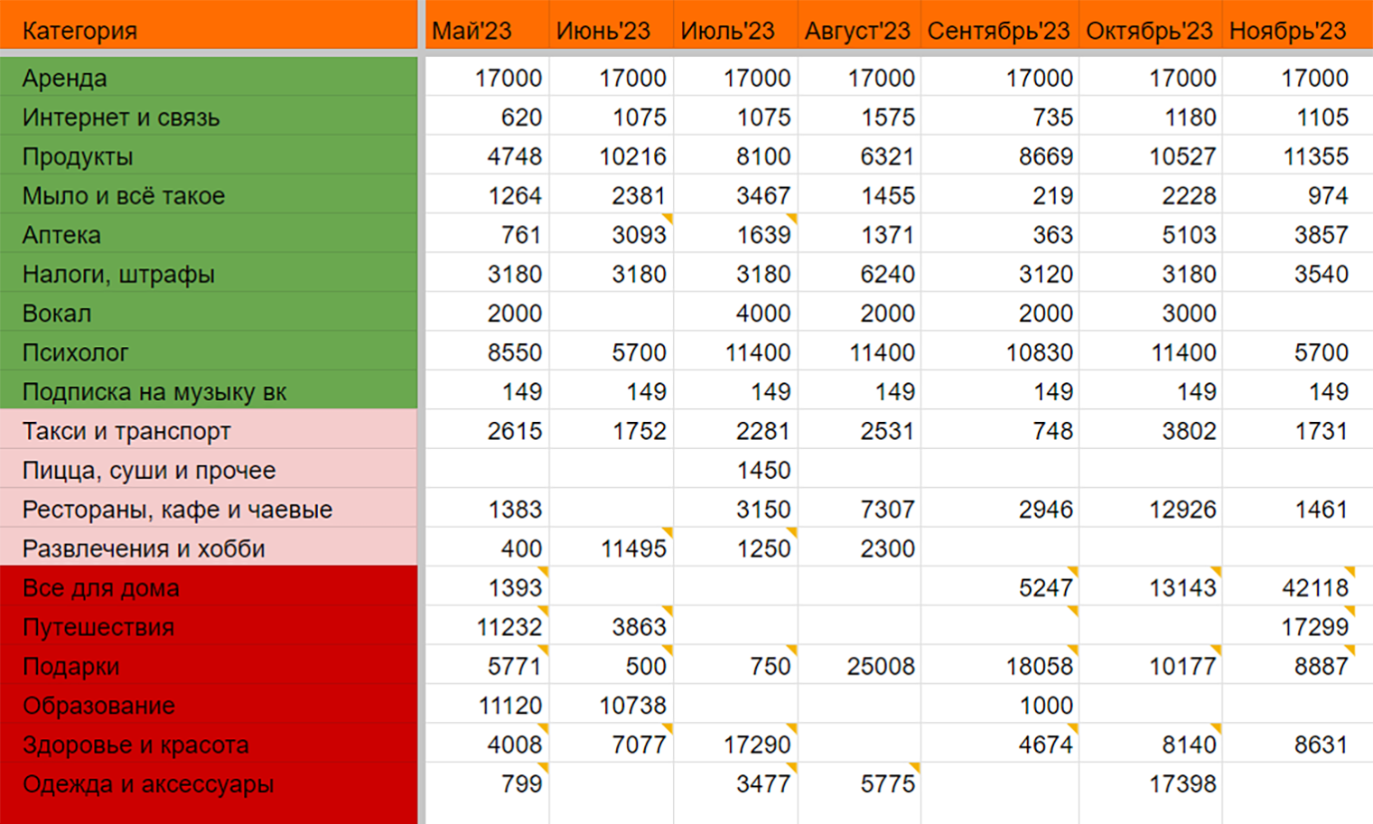Viewport: 1373px width, 824px height.
Task: Click the Мыло и всё такое cell
Action: tap(209, 194)
